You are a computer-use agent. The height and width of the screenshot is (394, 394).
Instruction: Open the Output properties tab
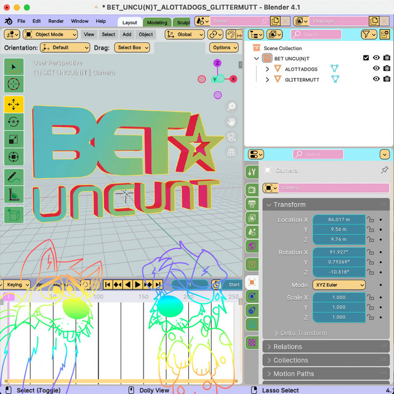pos(252,204)
